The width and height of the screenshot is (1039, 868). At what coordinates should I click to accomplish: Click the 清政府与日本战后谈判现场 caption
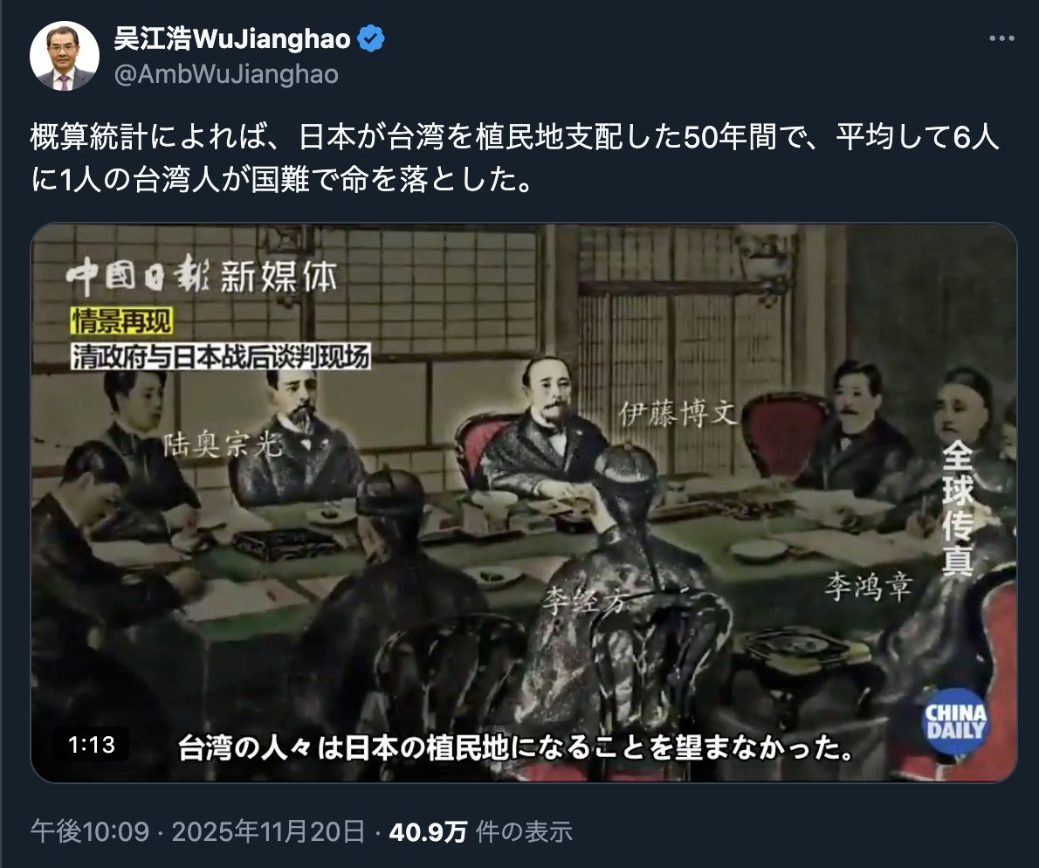(221, 357)
